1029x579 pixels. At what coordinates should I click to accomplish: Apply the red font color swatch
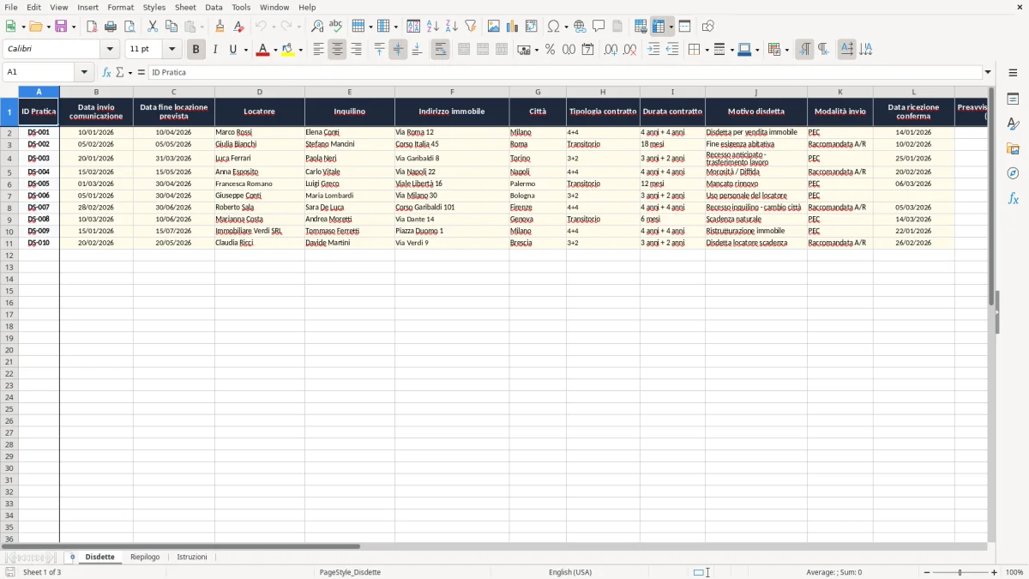pos(262,50)
